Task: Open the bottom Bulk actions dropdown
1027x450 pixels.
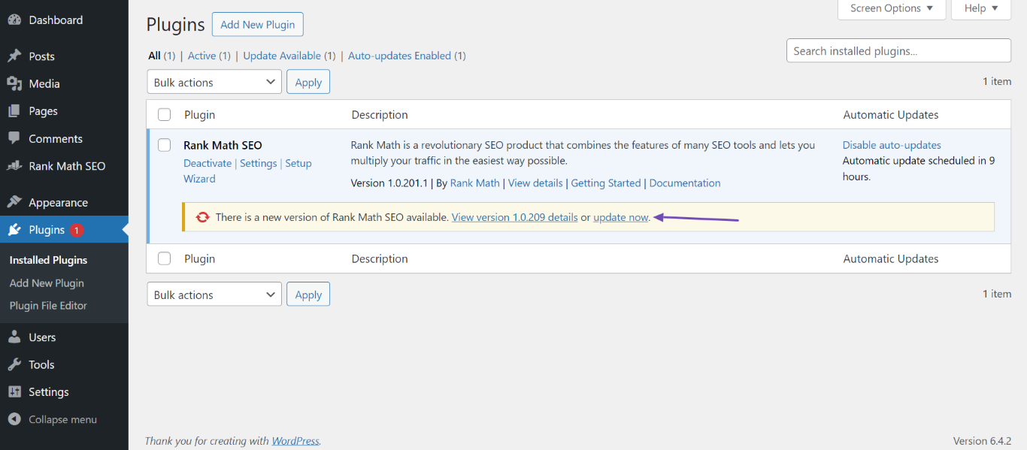Action: click(214, 294)
